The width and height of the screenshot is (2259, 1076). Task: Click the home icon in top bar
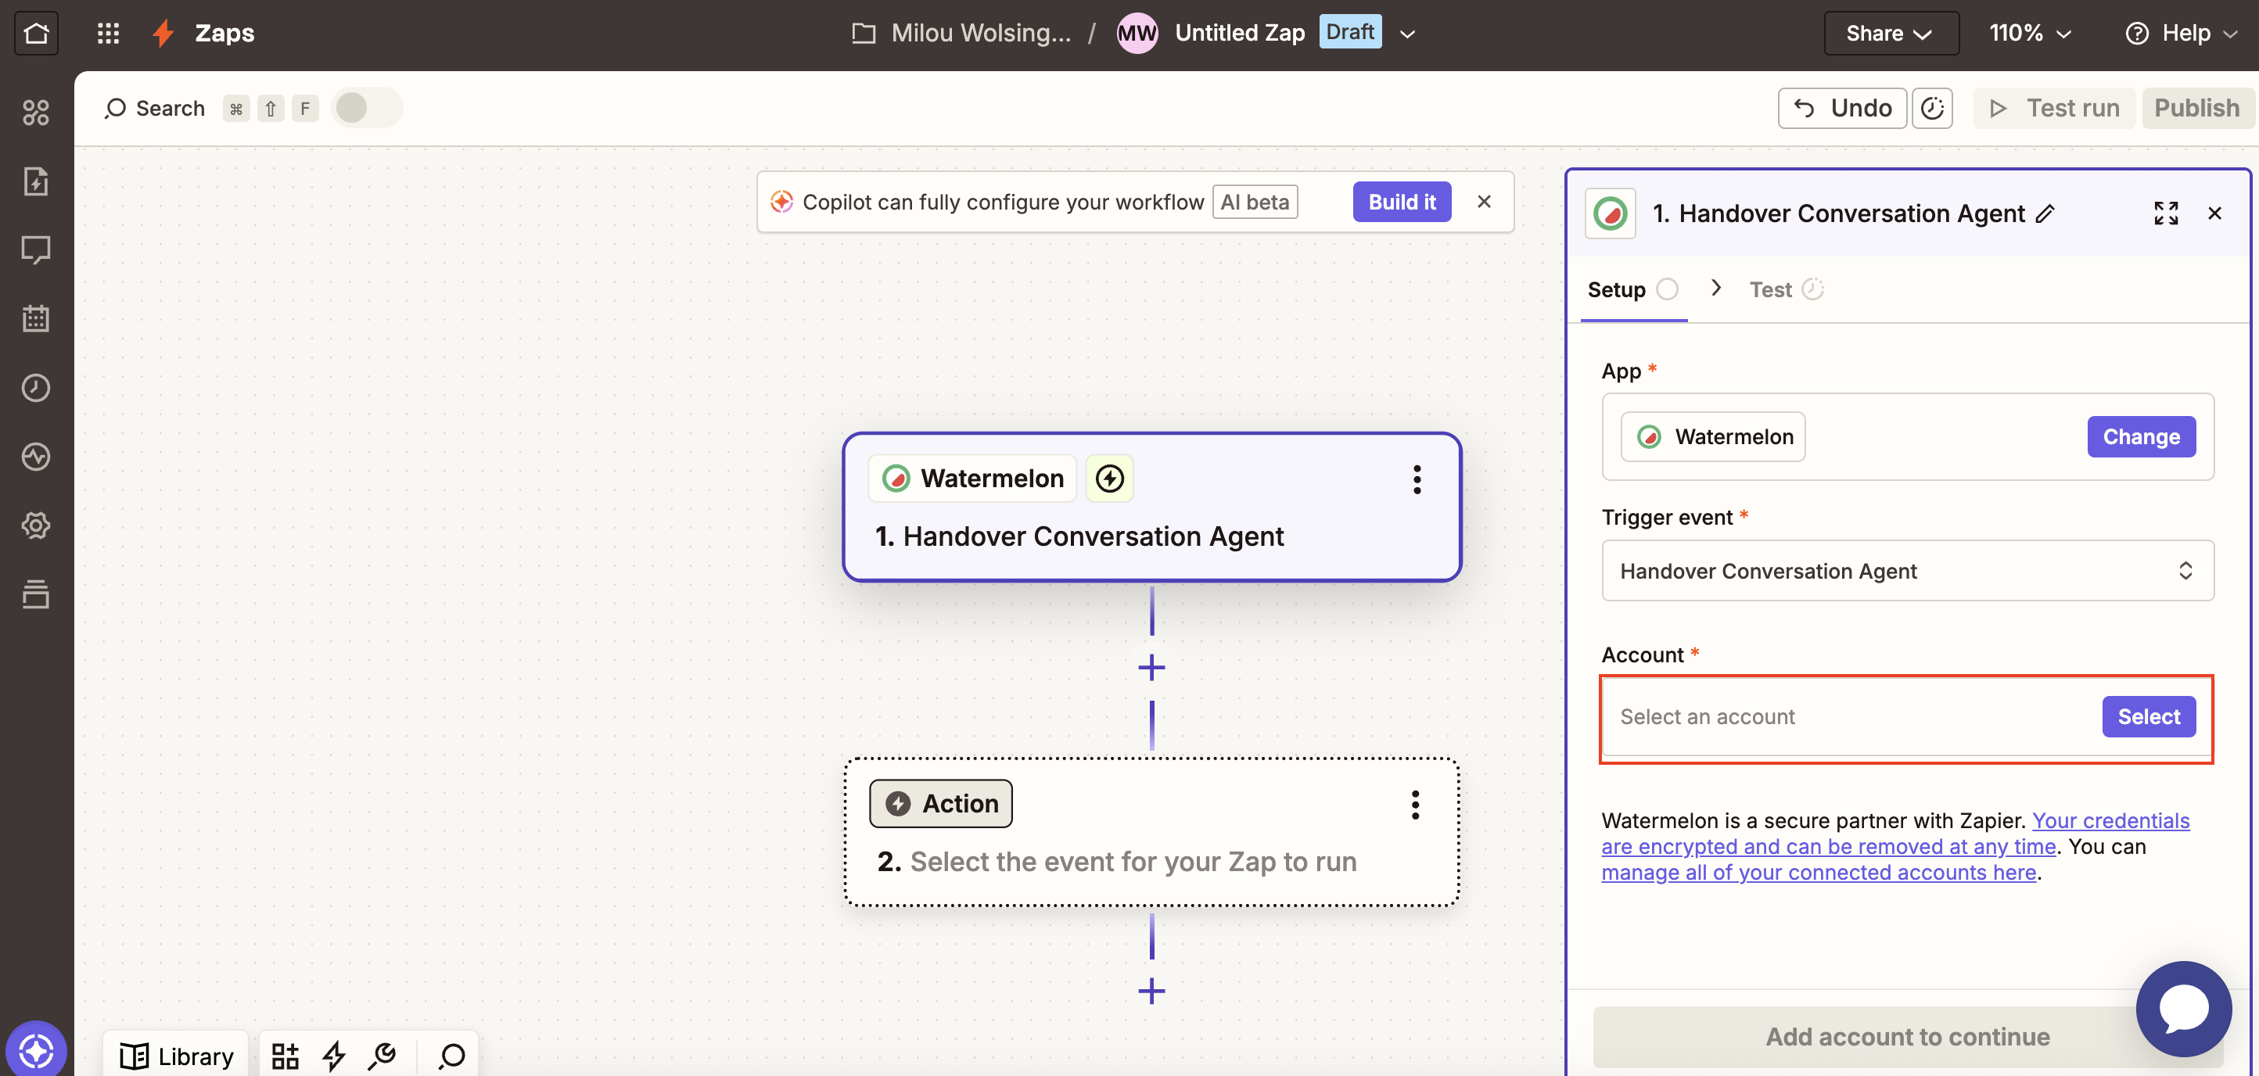(36, 32)
